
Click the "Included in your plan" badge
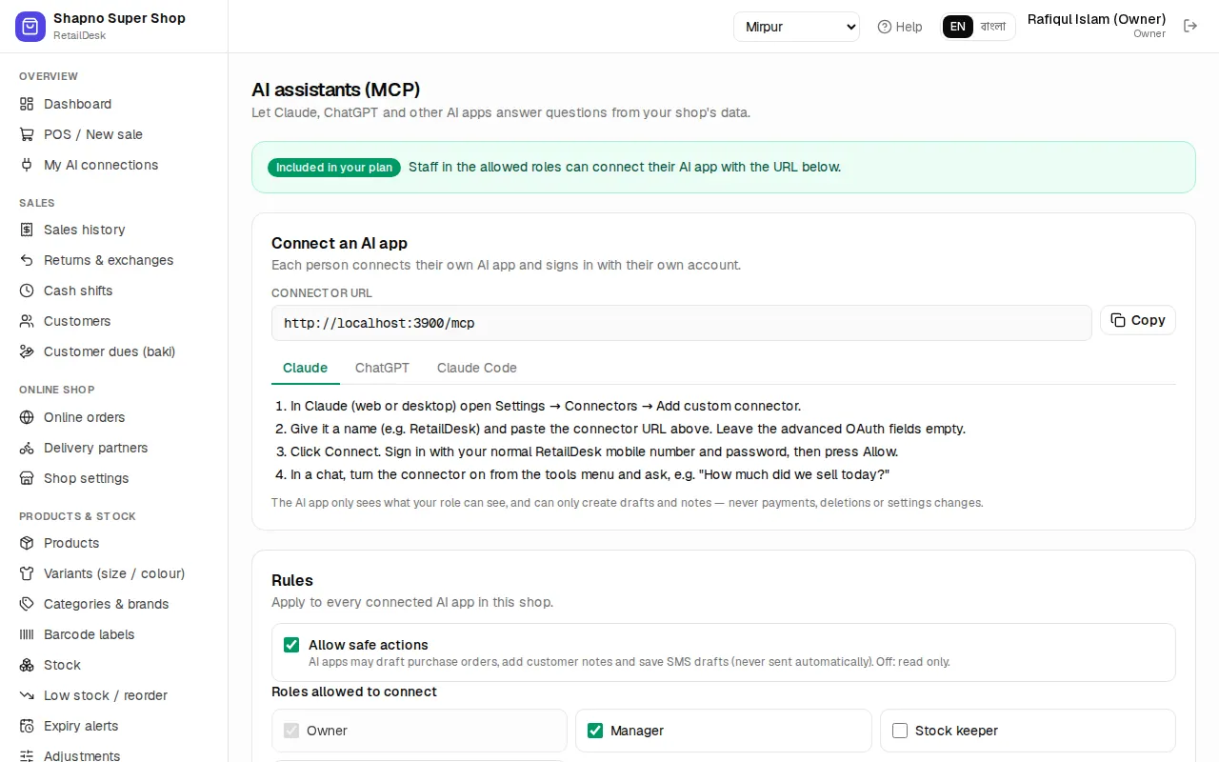click(334, 168)
